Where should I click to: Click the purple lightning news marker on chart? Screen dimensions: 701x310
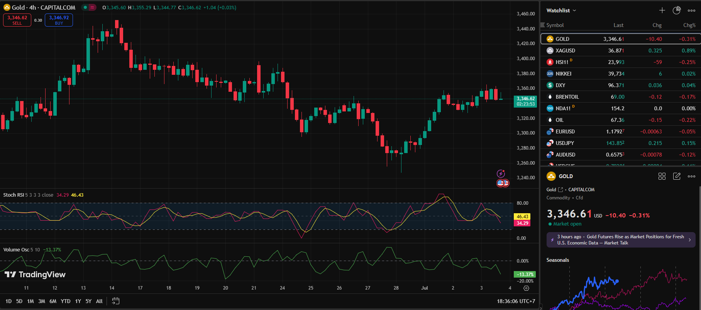coord(501,174)
